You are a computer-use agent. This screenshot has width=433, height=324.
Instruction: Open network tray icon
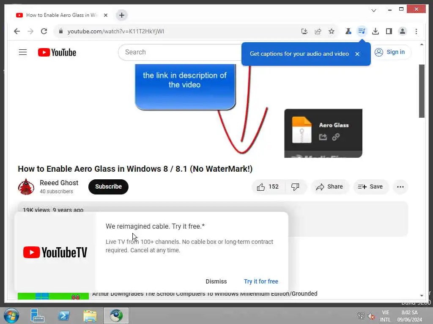click(x=361, y=316)
